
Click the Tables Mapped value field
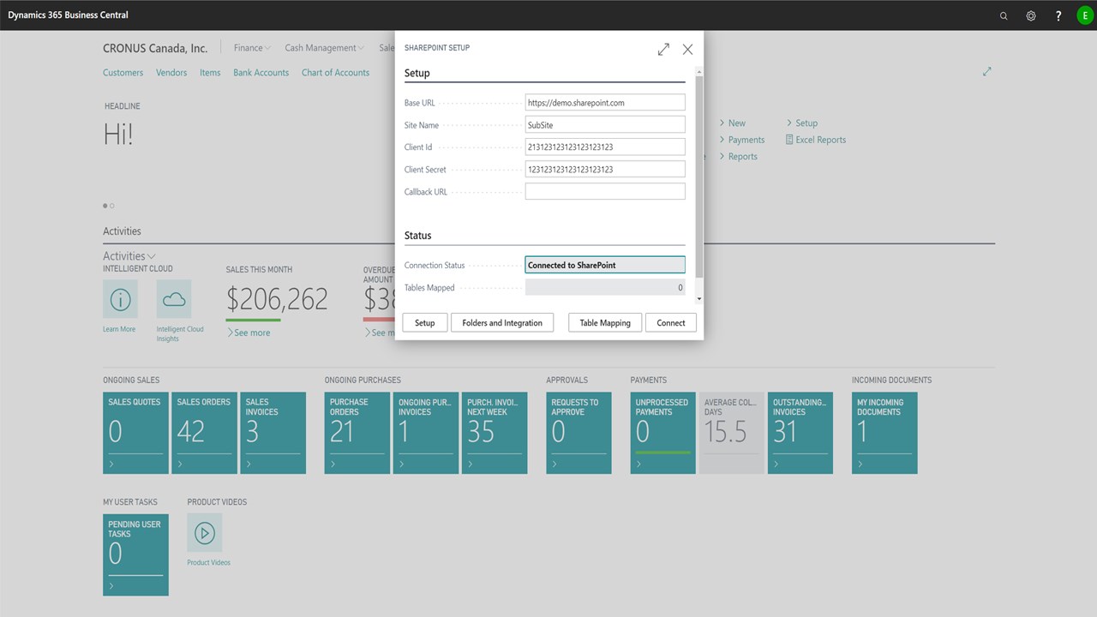point(605,288)
